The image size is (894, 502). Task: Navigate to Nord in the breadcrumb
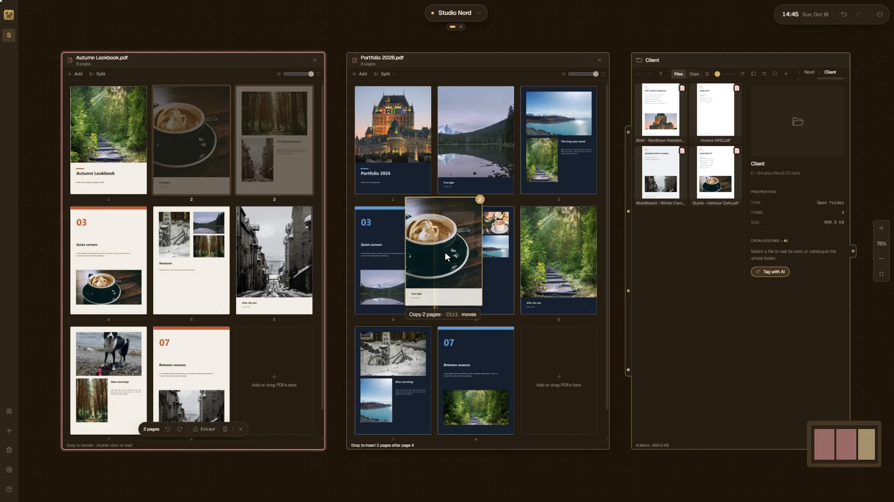click(x=809, y=72)
